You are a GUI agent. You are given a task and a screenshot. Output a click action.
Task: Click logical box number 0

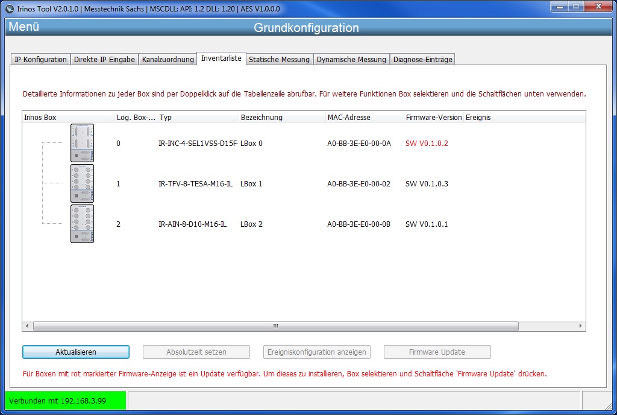[x=118, y=144]
